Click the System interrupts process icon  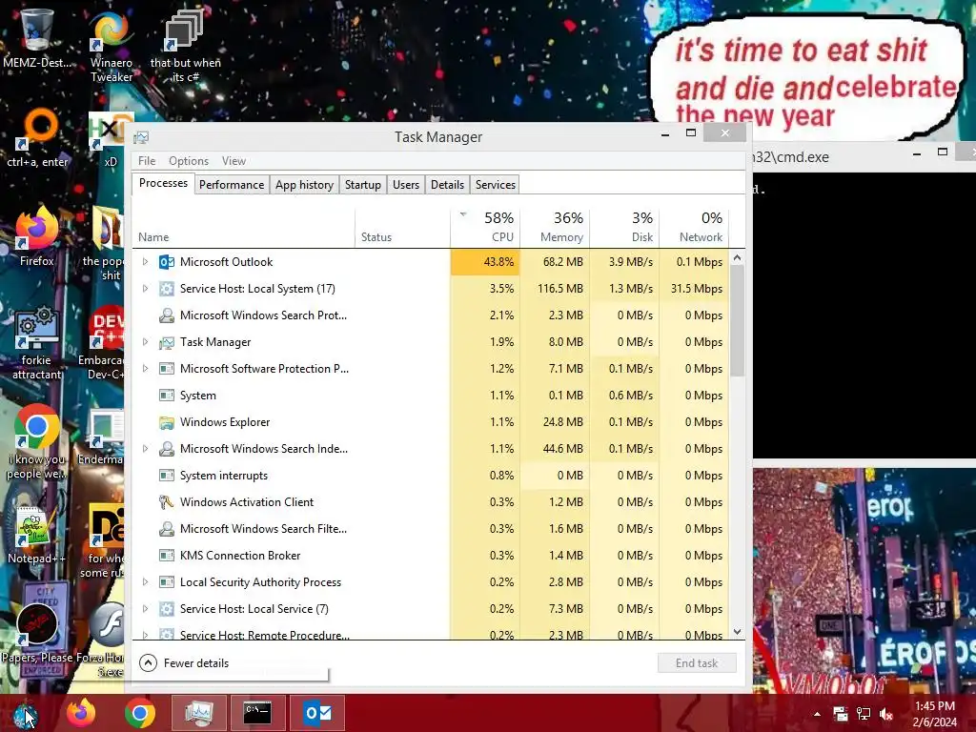pyautogui.click(x=166, y=476)
